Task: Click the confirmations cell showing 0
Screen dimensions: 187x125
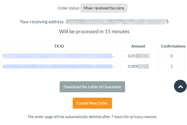Action: coord(172,56)
